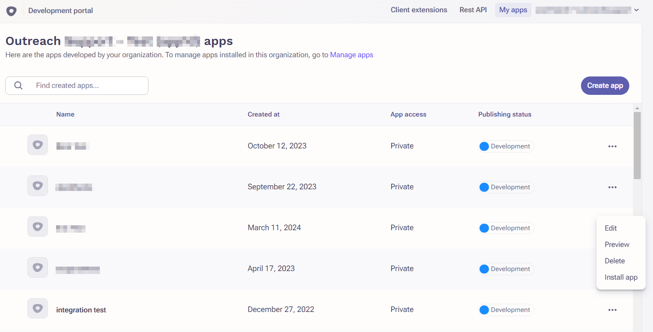This screenshot has height=332, width=653.
Task: Click the Name column header
Action: (65, 114)
